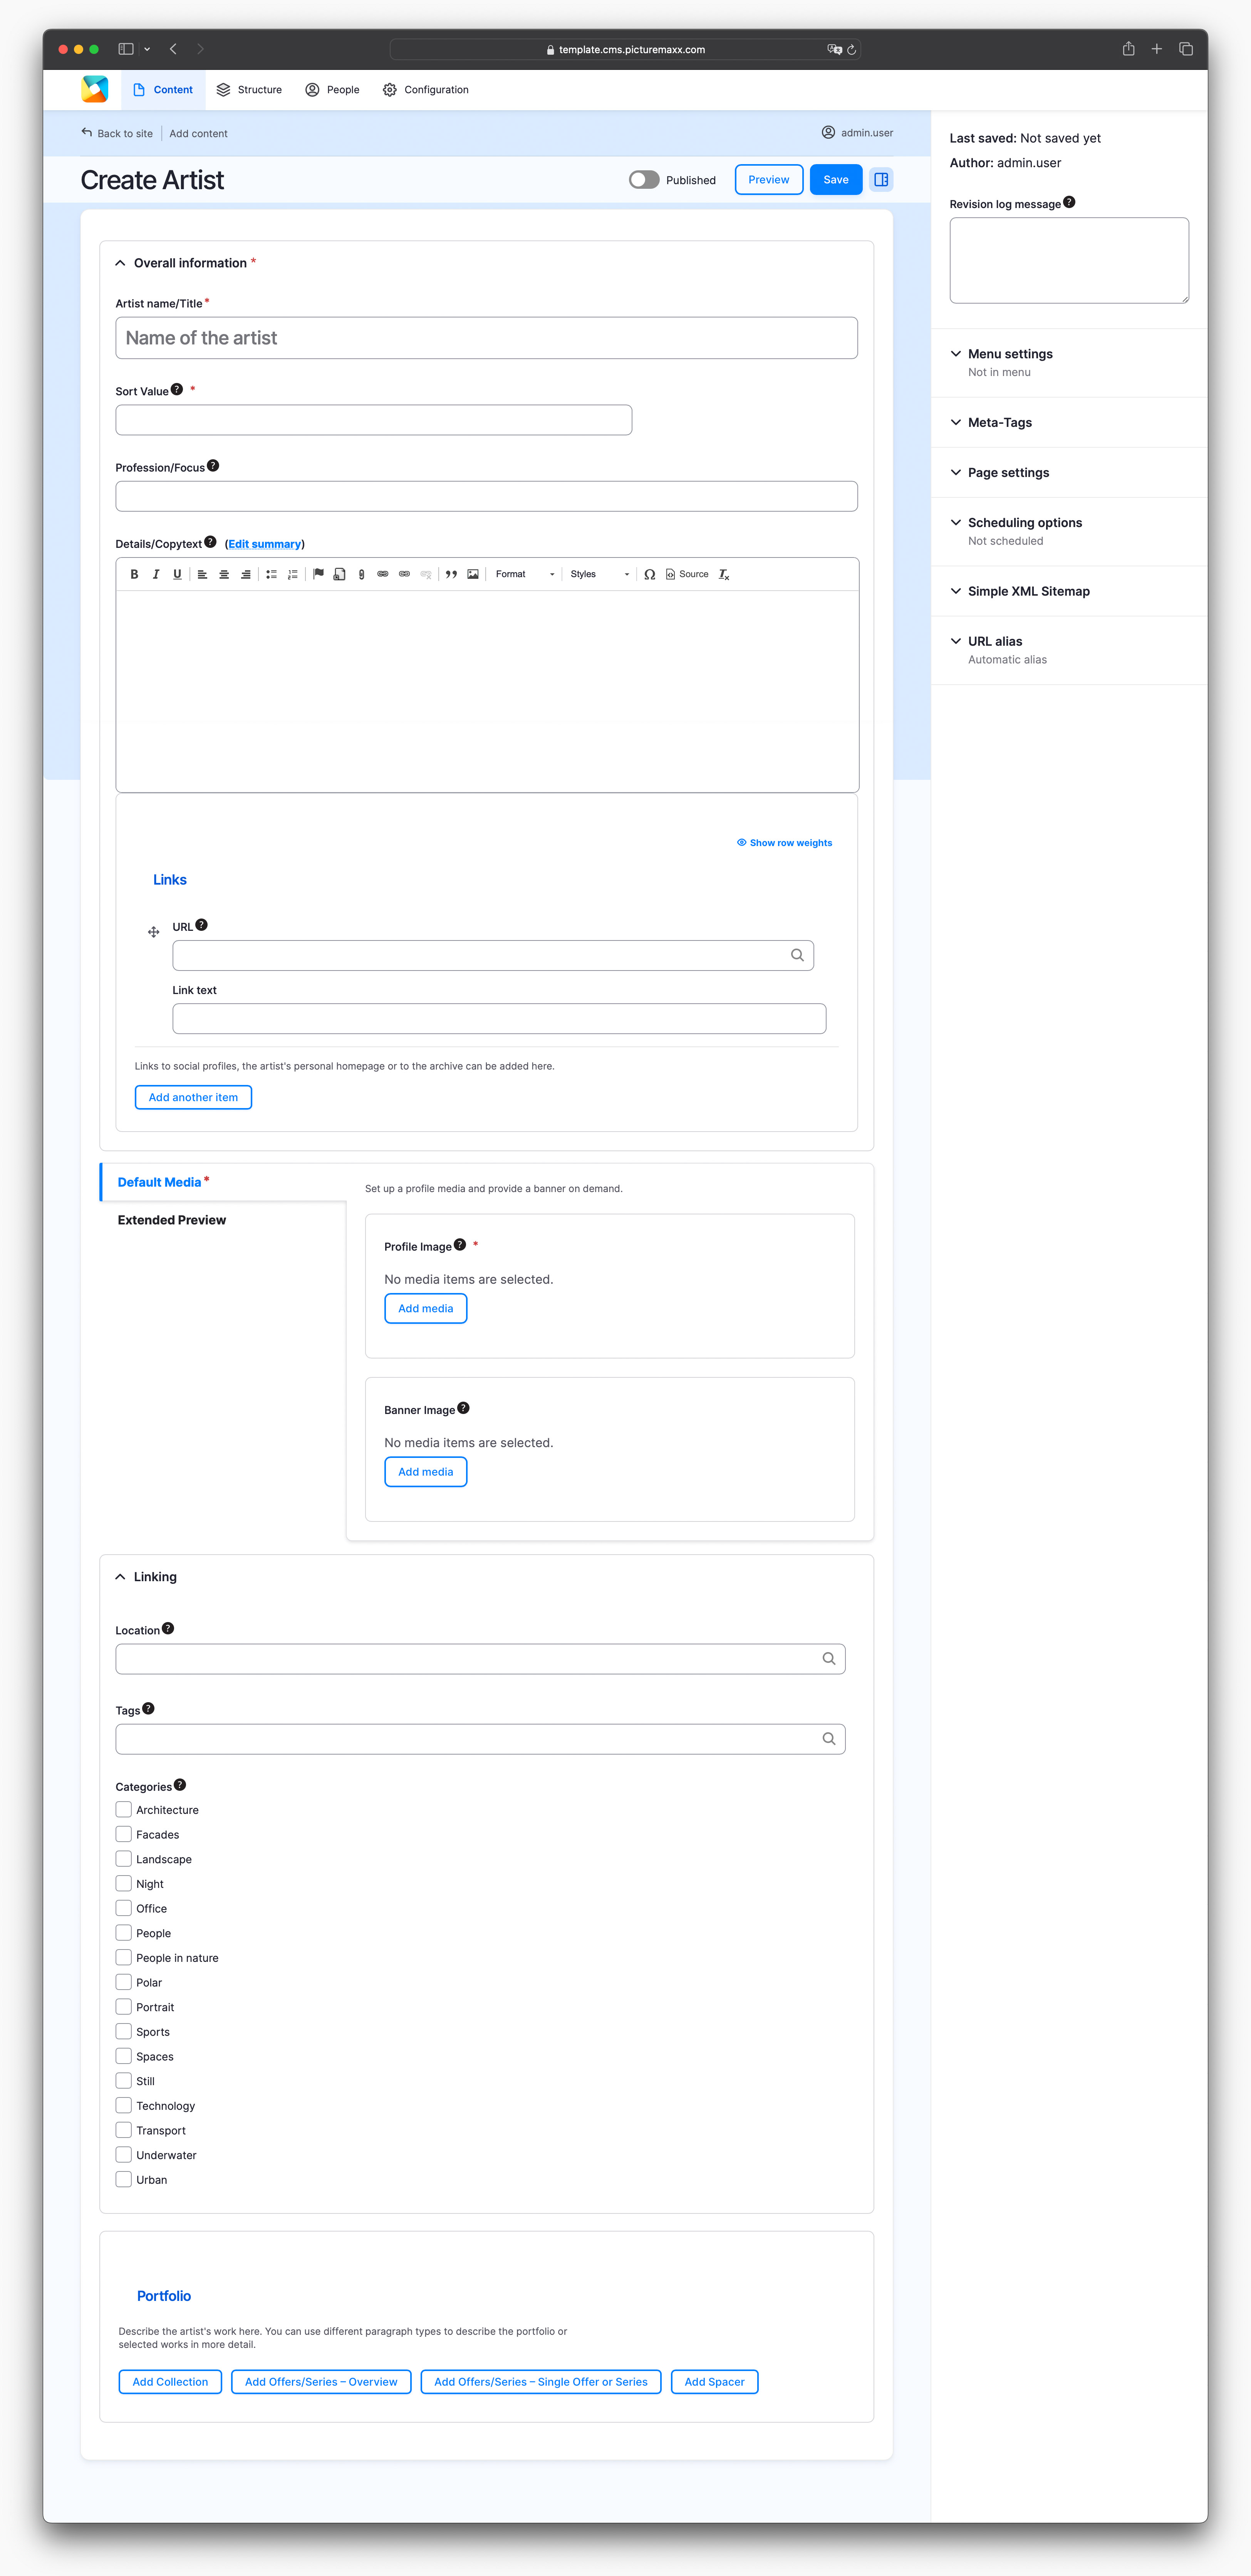The width and height of the screenshot is (1251, 2576).
Task: Toggle underline in the editor toolbar
Action: 177,574
